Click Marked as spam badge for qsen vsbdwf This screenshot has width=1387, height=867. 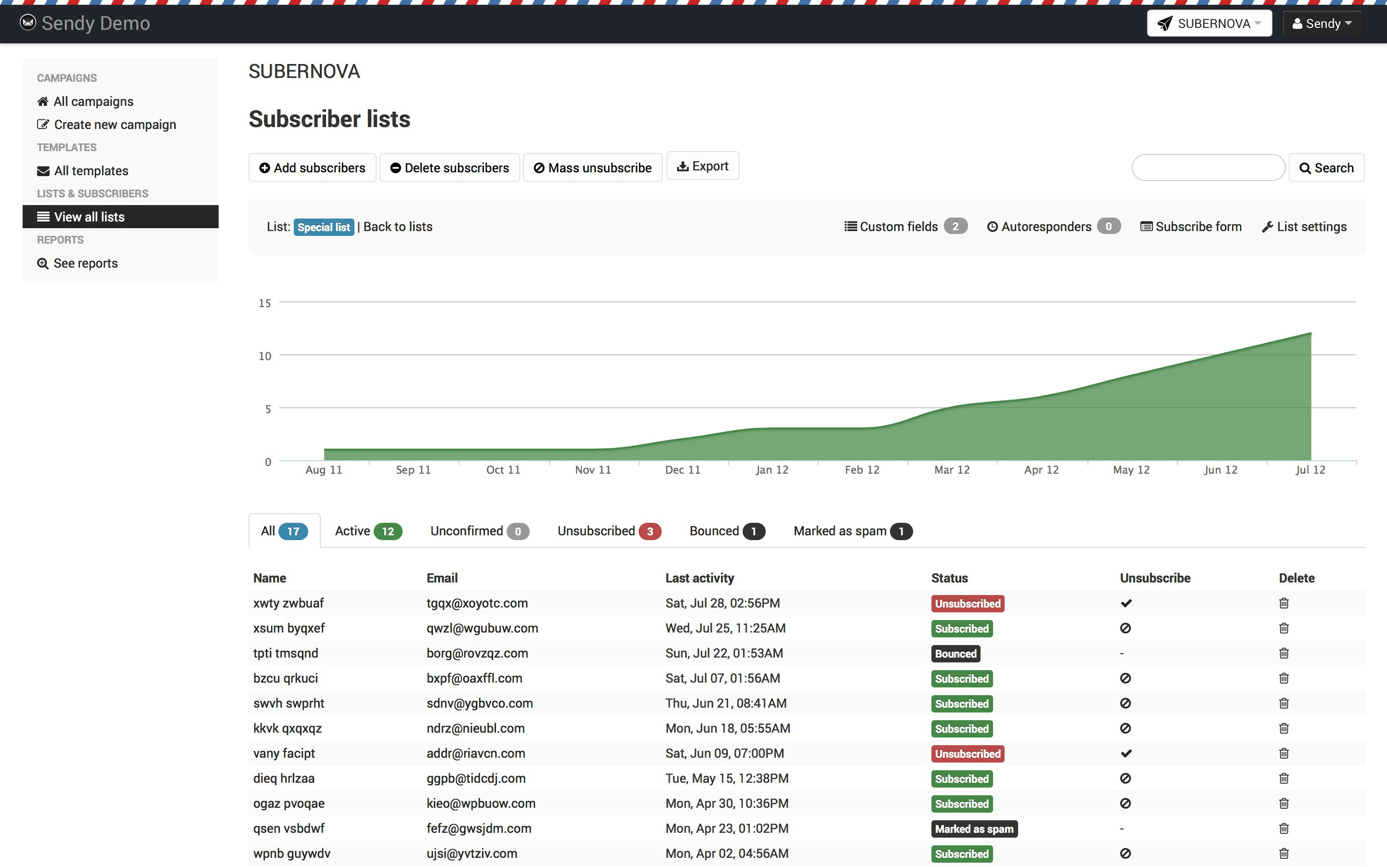(x=974, y=829)
